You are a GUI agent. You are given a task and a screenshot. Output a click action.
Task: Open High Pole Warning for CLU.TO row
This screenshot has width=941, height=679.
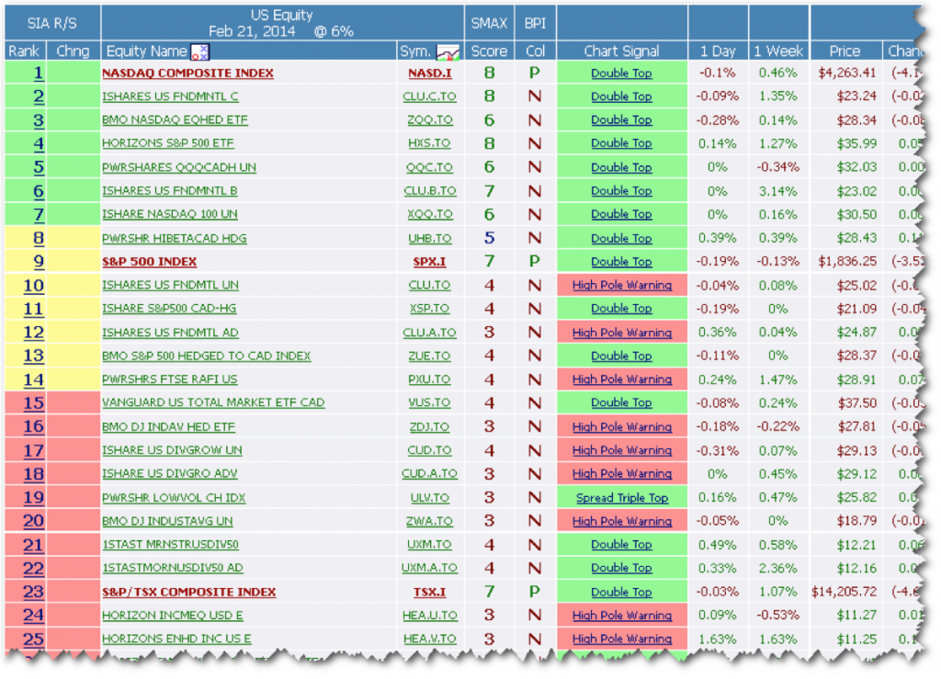click(621, 286)
